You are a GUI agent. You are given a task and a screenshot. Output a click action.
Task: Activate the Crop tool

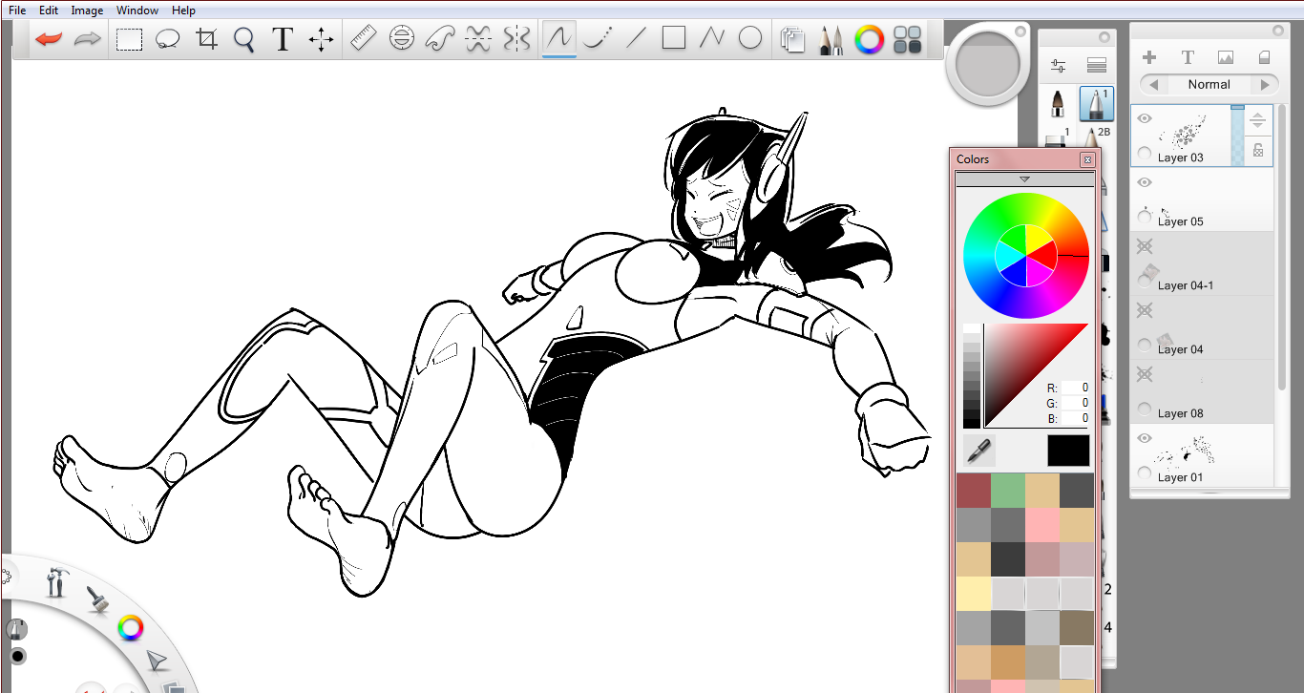click(206, 39)
